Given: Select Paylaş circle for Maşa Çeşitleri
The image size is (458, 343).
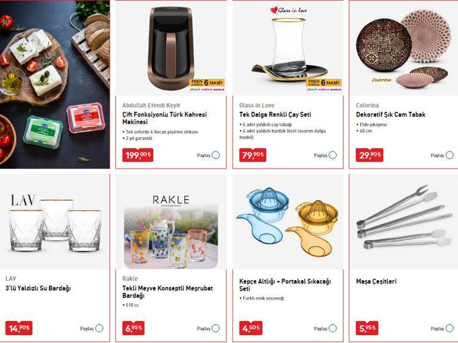Looking at the screenshot, I should click(x=449, y=328).
